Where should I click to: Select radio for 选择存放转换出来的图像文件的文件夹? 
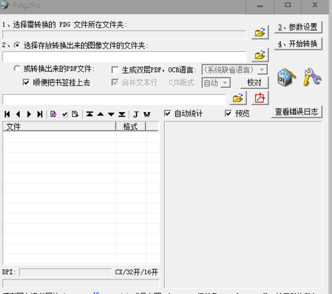point(17,45)
